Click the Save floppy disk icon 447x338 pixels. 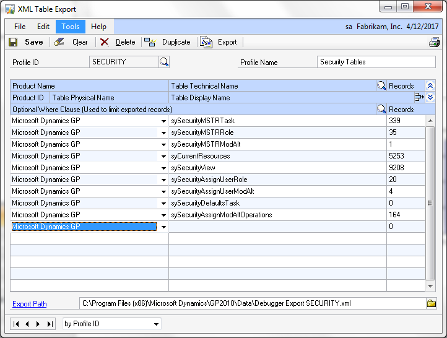(13, 42)
